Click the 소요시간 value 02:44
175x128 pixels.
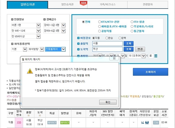pyautogui.click(x=164, y=122)
